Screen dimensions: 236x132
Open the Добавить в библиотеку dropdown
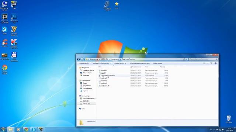click(x=102, y=63)
